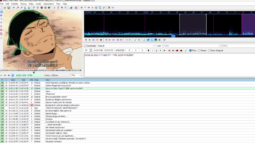Increase the layer number stepper
The image size is (255, 143).
click(x=91, y=50)
